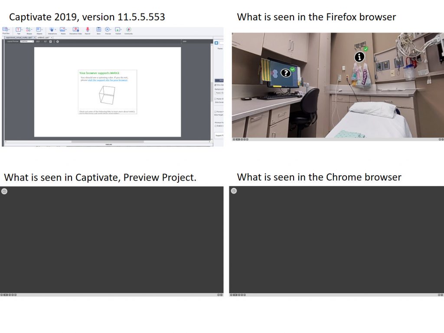The height and width of the screenshot is (333, 444).
Task: Open the Interactions icon
Action: tap(51, 29)
